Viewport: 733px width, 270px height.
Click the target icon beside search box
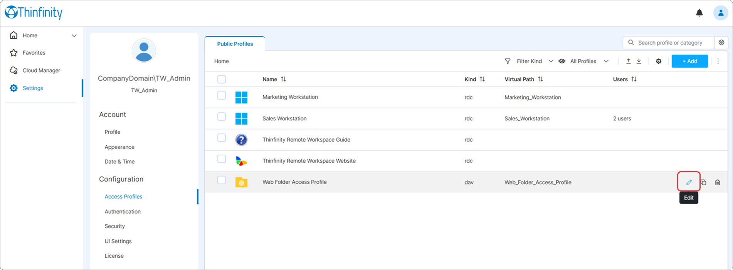click(721, 42)
